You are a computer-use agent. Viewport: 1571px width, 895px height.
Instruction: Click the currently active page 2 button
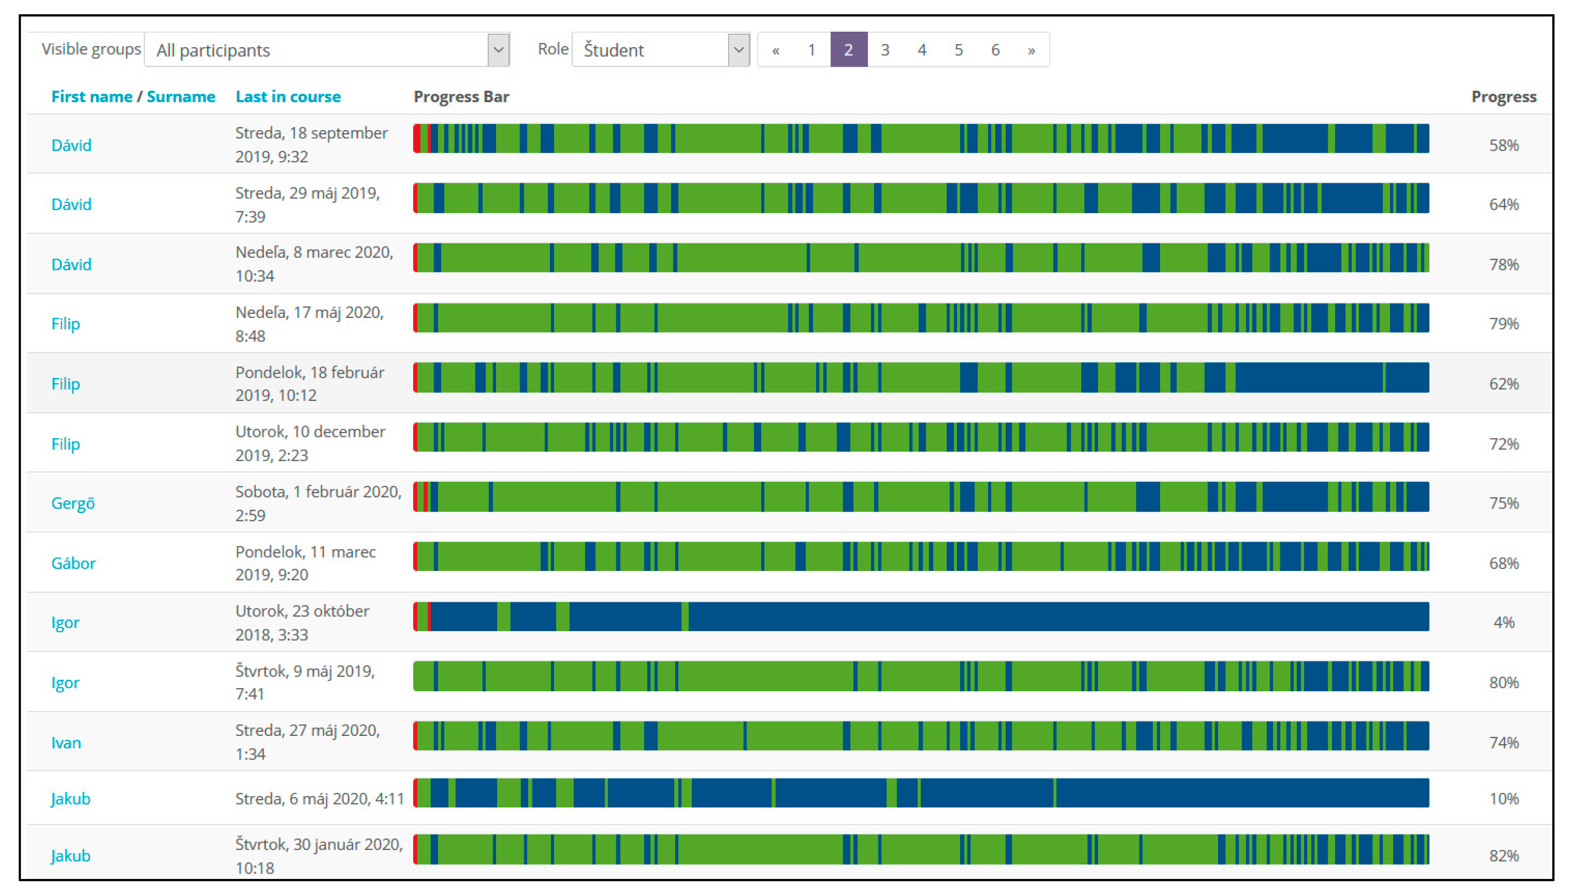[848, 50]
